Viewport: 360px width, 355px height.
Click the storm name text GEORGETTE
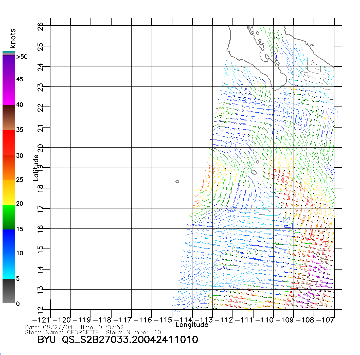point(83,332)
